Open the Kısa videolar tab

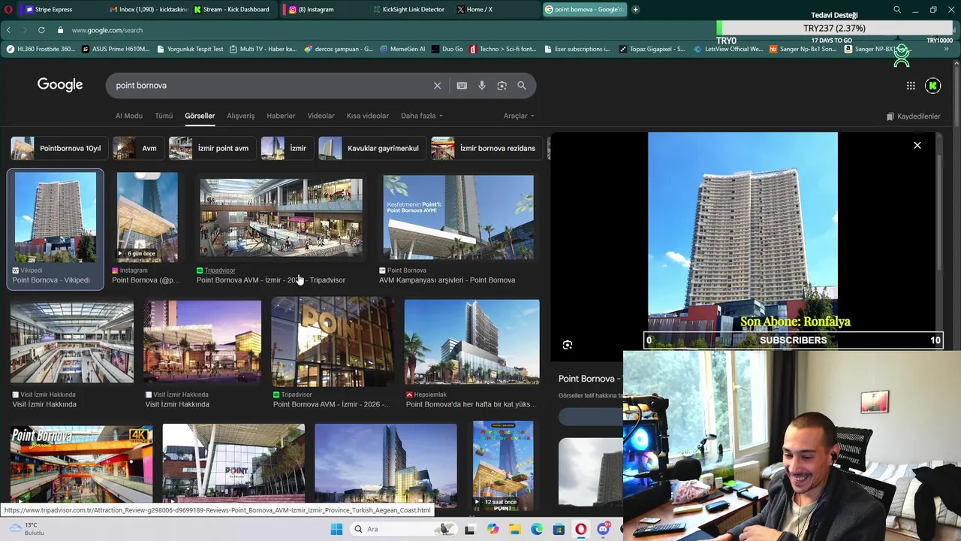pos(367,116)
